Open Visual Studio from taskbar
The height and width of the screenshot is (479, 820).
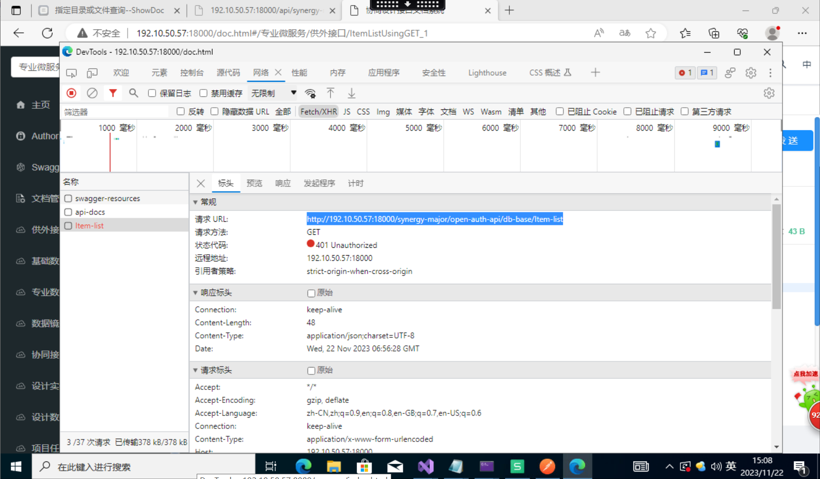[426, 466]
